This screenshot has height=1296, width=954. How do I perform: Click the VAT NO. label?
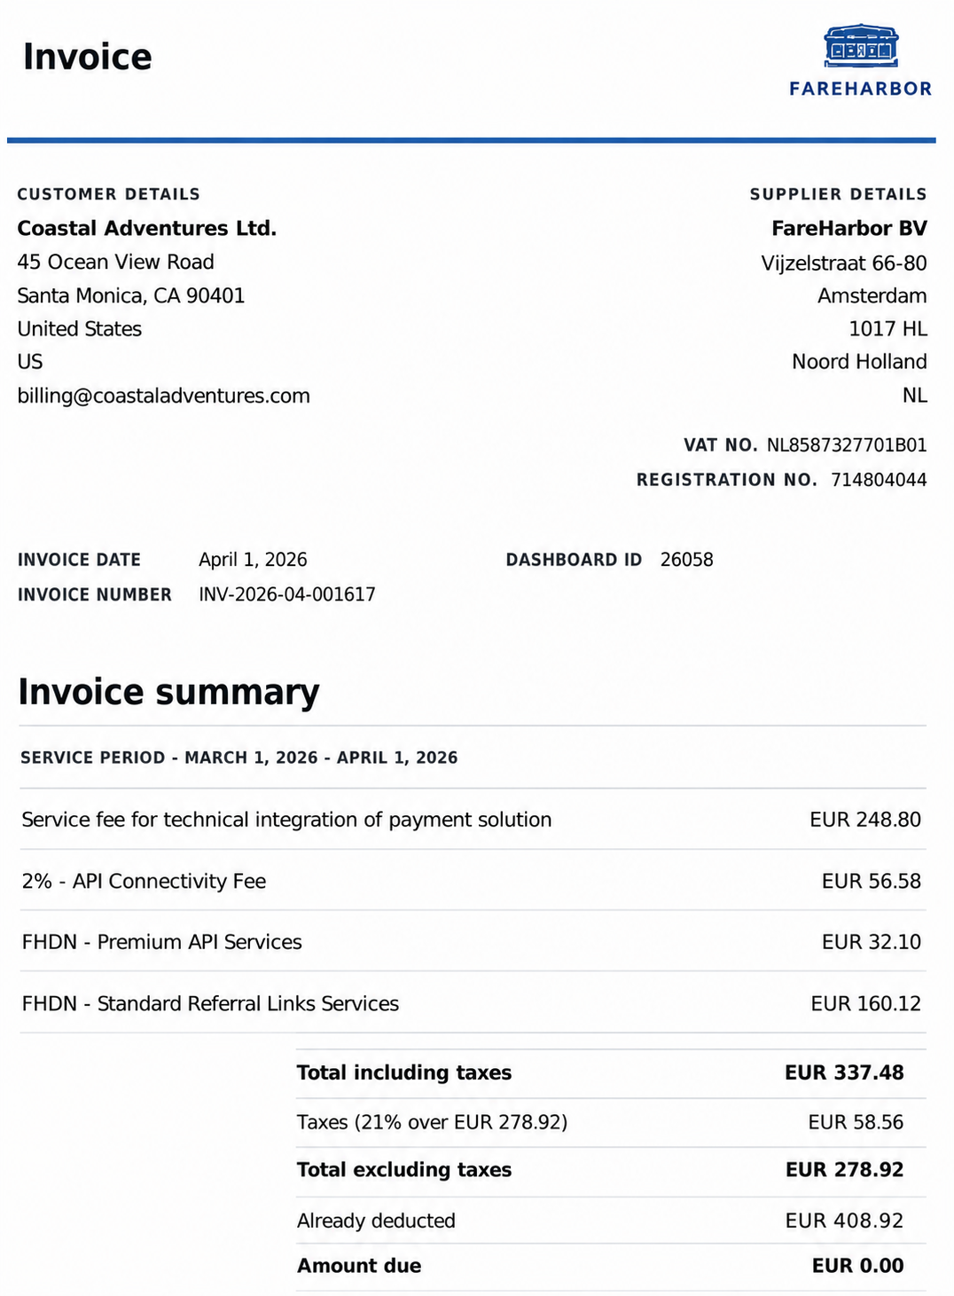point(721,445)
